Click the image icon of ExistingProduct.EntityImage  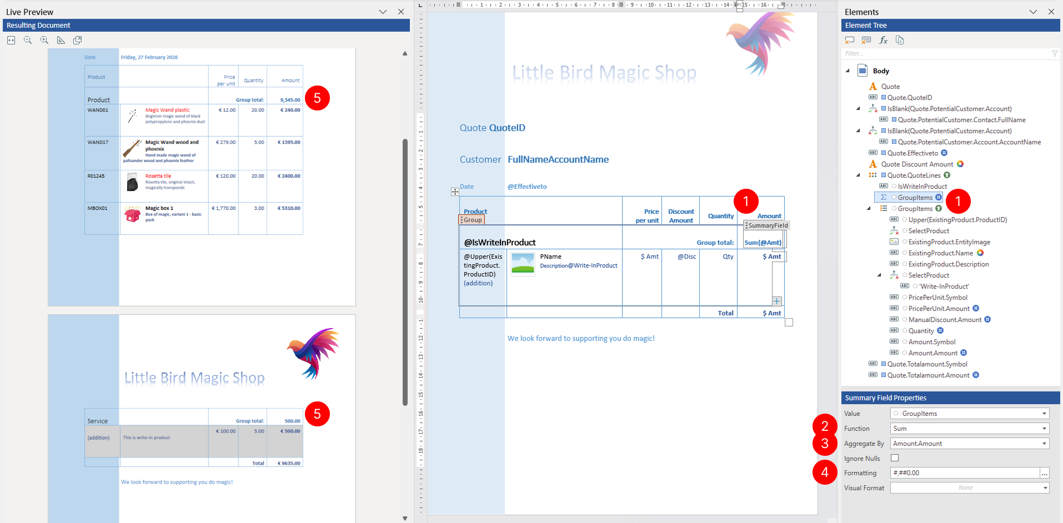click(x=894, y=242)
